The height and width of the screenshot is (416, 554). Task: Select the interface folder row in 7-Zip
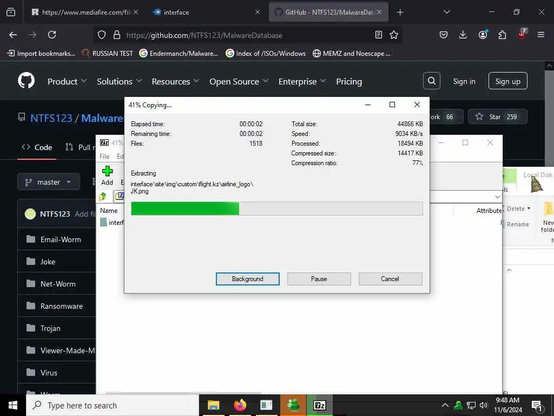pyautogui.click(x=111, y=222)
